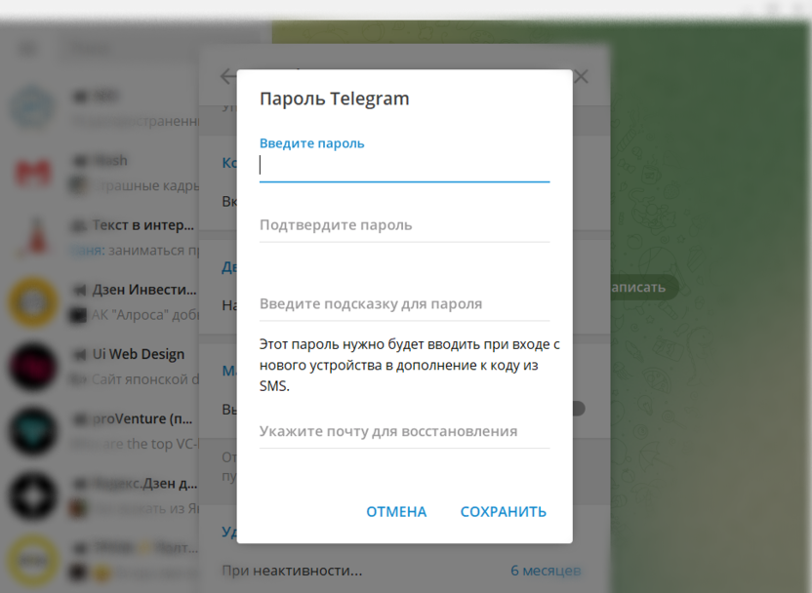Select the "Укажите почту для восстановления" field
The width and height of the screenshot is (812, 593).
(404, 432)
